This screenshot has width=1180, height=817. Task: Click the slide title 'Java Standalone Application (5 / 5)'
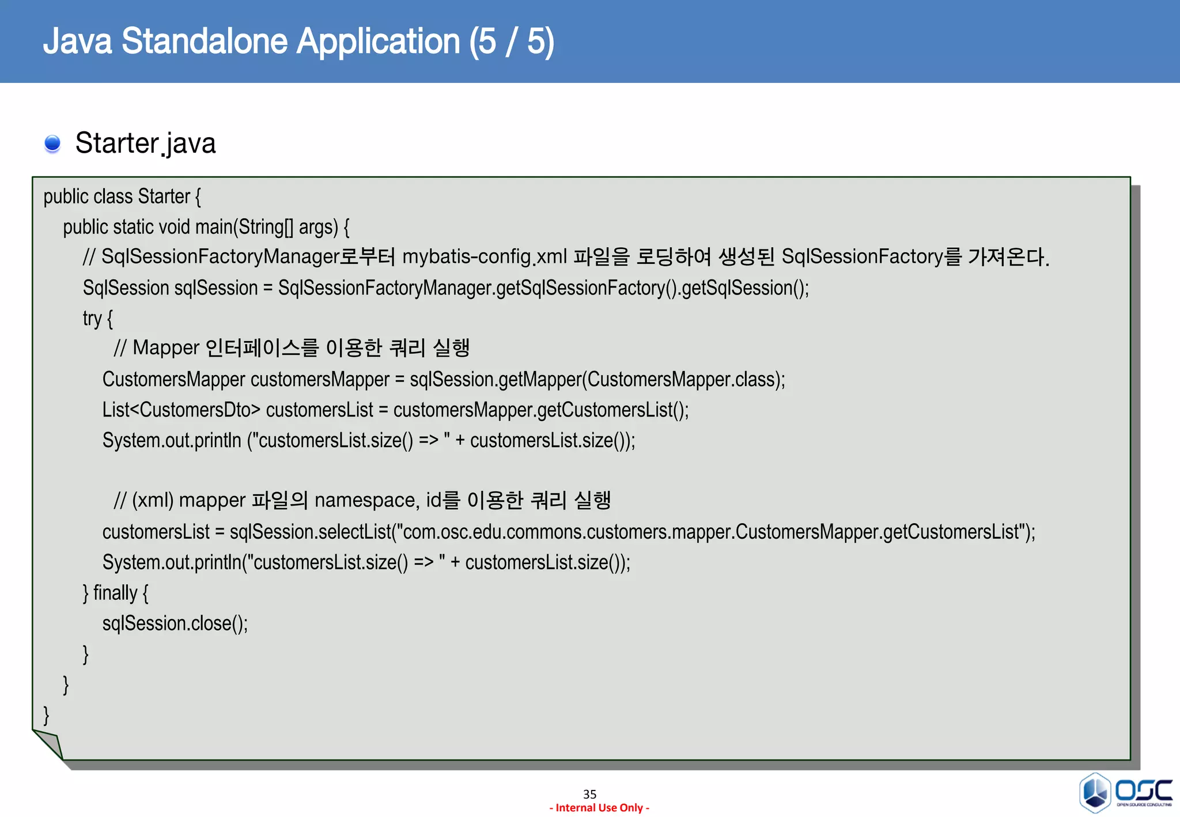tap(298, 41)
